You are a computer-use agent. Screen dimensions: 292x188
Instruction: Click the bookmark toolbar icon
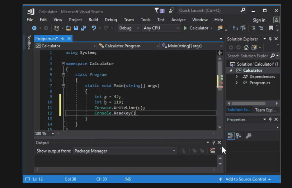tap(271, 28)
